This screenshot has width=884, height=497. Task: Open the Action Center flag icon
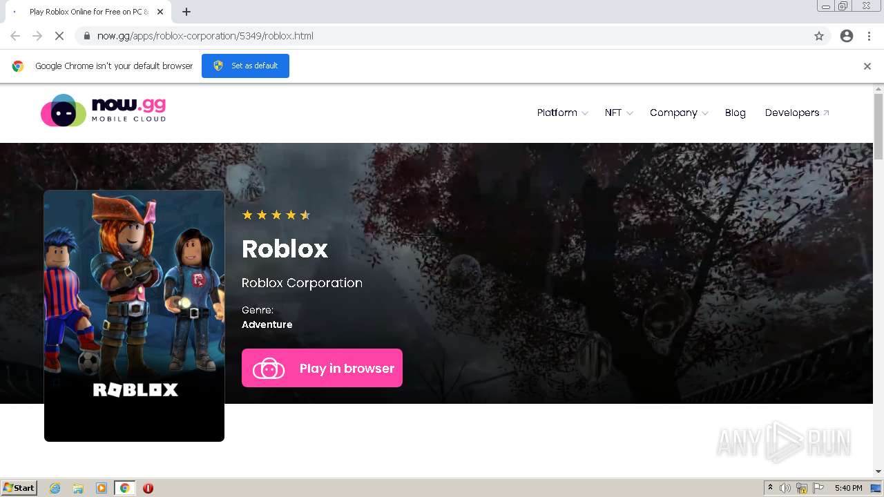tap(818, 488)
